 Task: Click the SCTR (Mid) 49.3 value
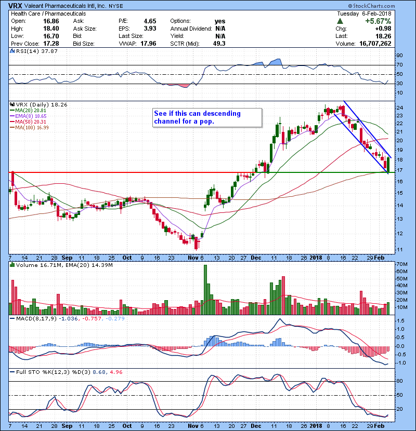point(219,44)
